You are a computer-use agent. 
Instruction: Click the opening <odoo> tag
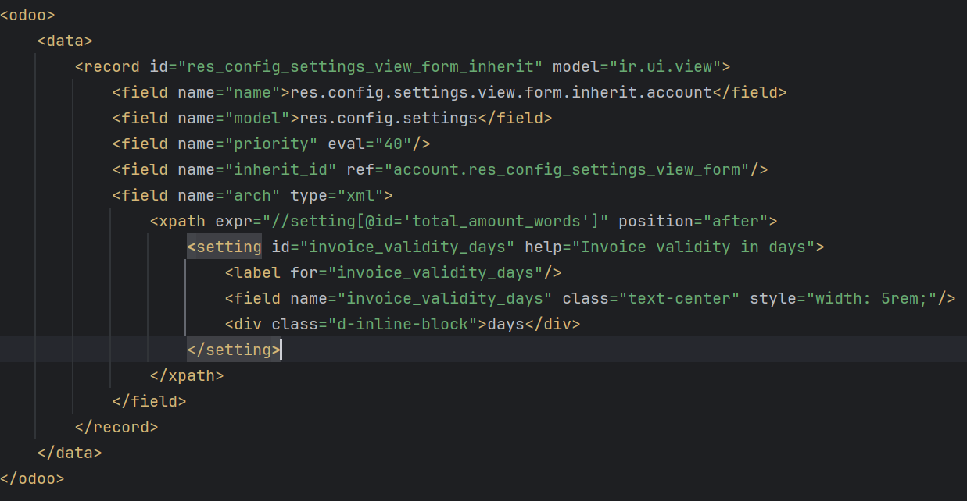pos(27,15)
